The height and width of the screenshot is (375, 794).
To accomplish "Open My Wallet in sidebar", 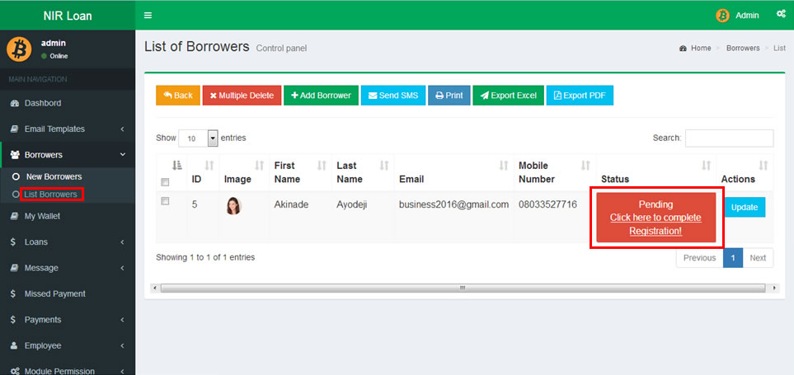I will (x=42, y=216).
